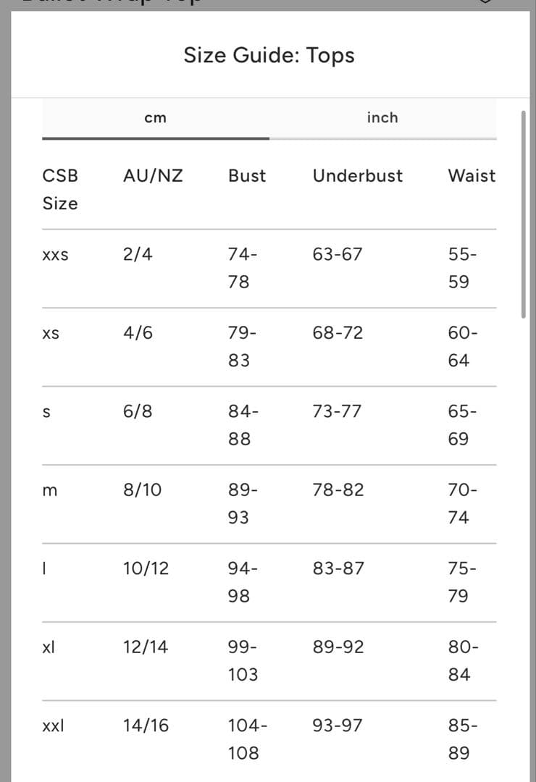Click the waist value 55-59
The width and height of the screenshot is (536, 782).
click(x=462, y=269)
